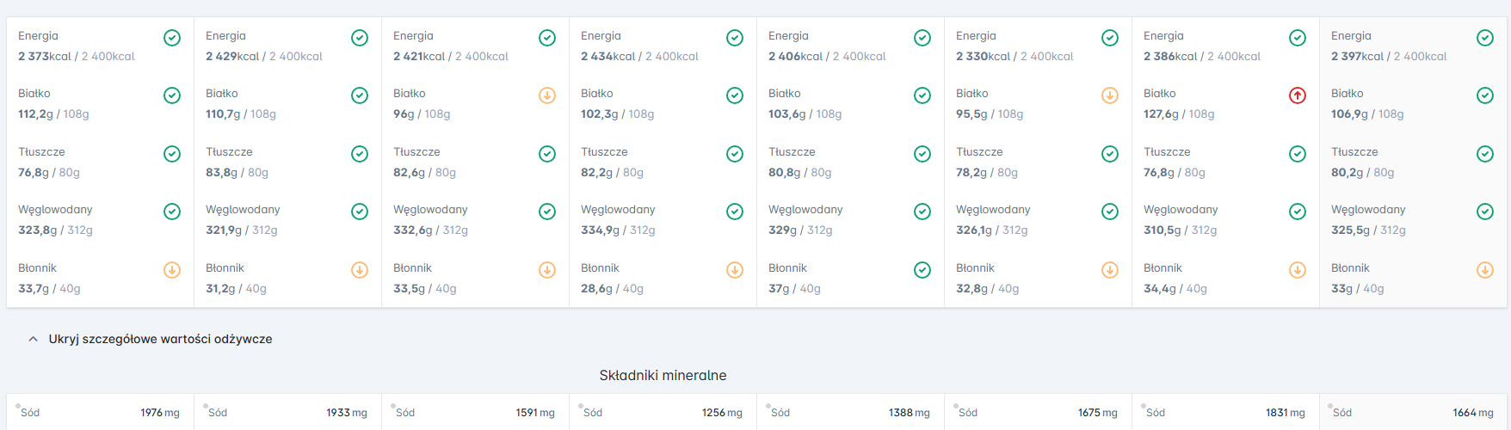Click orange arrow icon beside Błonnik 34,4g
Screen dimensions: 1511x430
click(x=1298, y=270)
